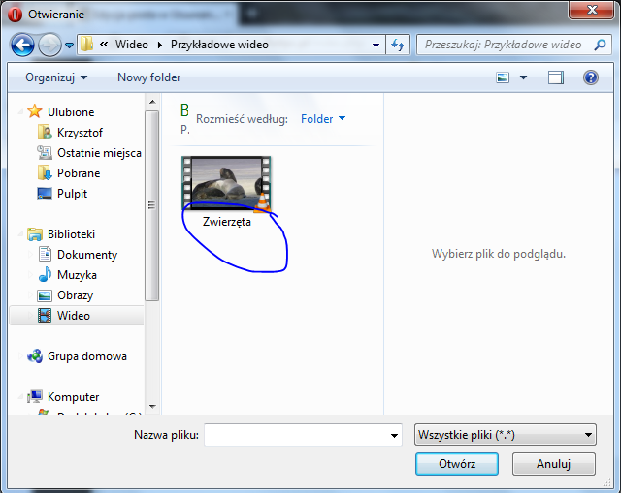This screenshot has height=493, width=621.
Task: Expand the Dokumenty tree node arrow
Action: pos(30,254)
